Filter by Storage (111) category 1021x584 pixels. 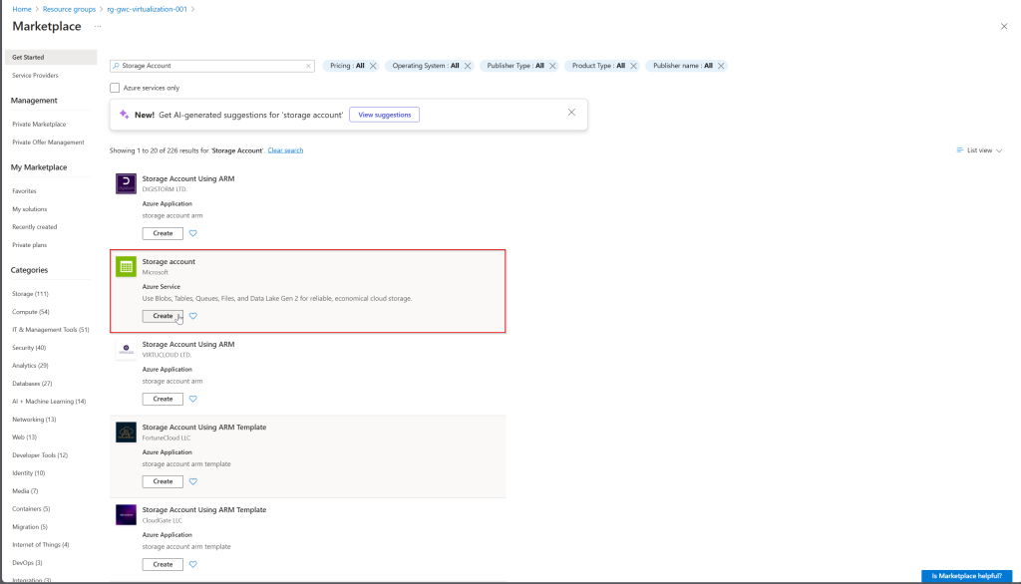[30, 294]
